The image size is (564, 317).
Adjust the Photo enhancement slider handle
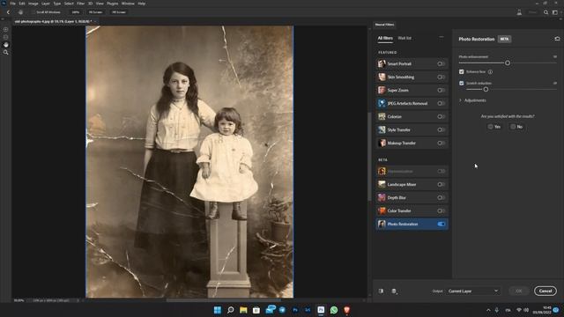pyautogui.click(x=508, y=63)
